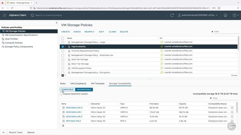The image size is (241, 135).
Task: Focus the policies Filter field
Action: 227,31
